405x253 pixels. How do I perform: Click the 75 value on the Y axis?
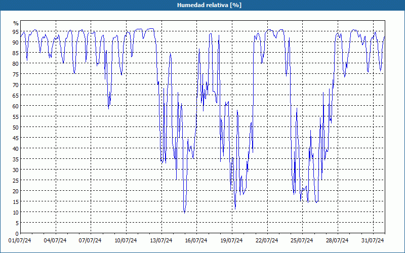(16, 74)
